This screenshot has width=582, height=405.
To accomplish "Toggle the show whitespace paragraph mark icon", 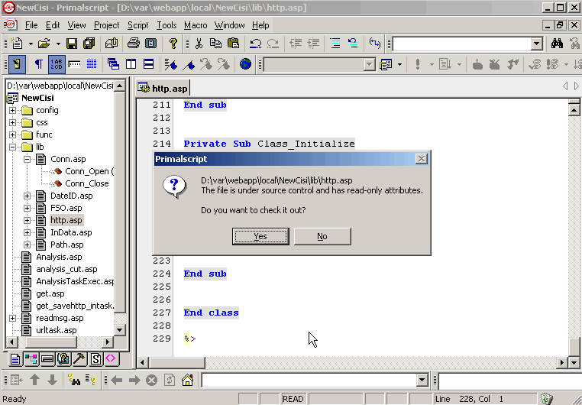I will [39, 64].
